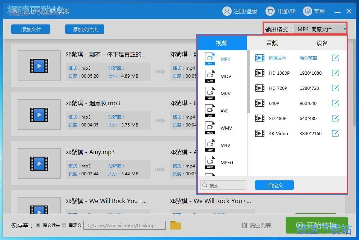
Task: Open the edit icon beside 4K Video
Action: (335, 133)
